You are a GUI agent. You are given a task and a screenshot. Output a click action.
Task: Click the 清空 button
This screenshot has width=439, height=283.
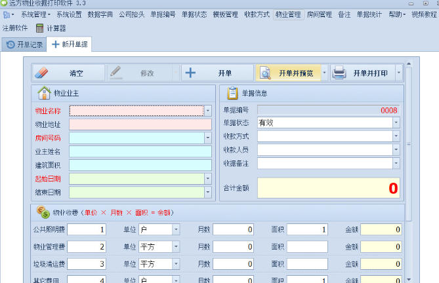69,73
